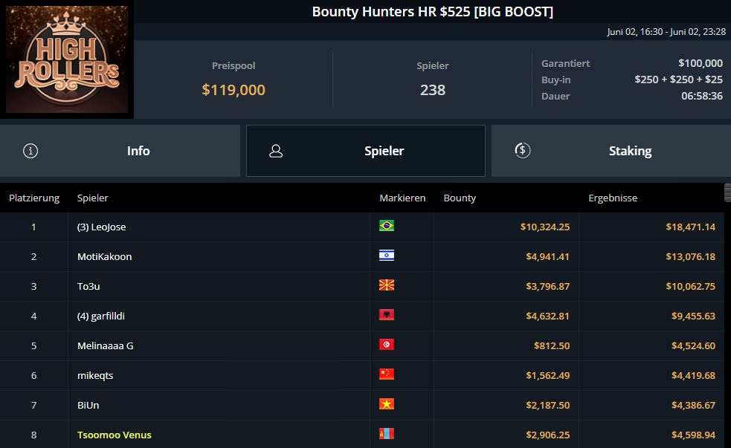
Task: Click the China flag in mikeqts row
Action: click(x=387, y=374)
